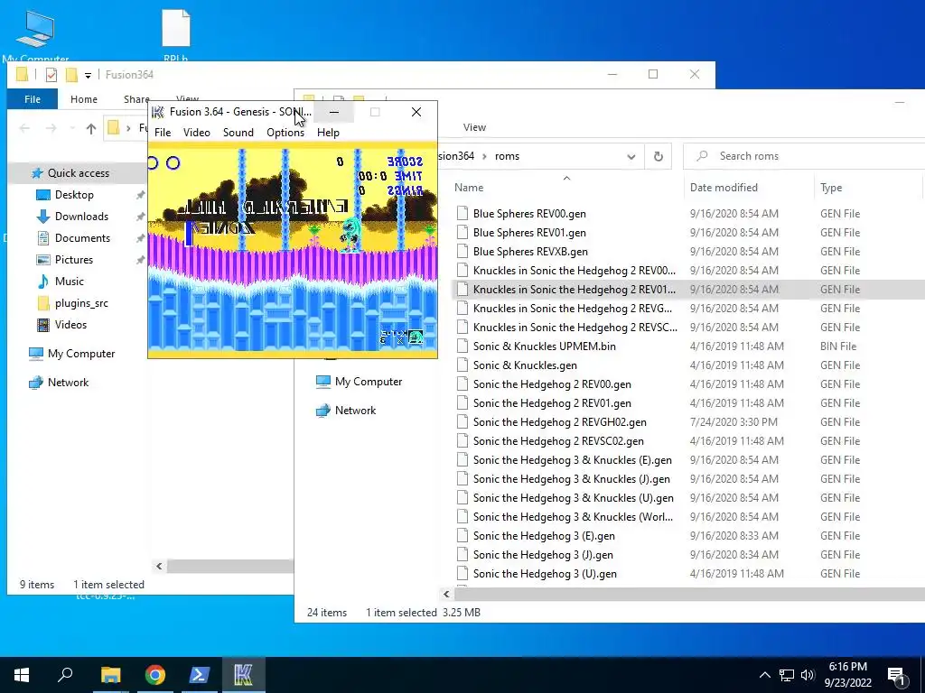Click the roms breadcrumb in address bar

508,156
